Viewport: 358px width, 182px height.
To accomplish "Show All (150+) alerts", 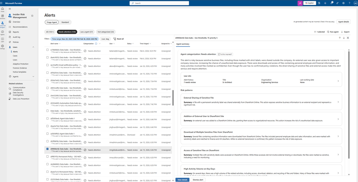I will [x=50, y=32].
